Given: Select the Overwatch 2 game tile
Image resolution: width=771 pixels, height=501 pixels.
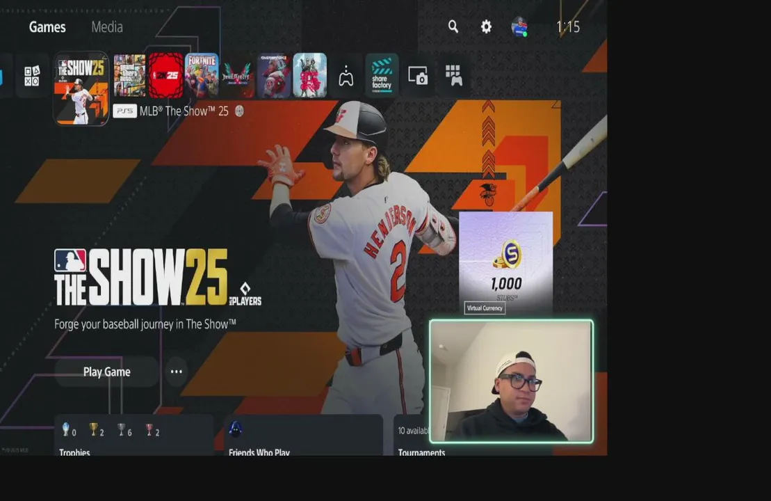Looking at the screenshot, I should (x=274, y=75).
